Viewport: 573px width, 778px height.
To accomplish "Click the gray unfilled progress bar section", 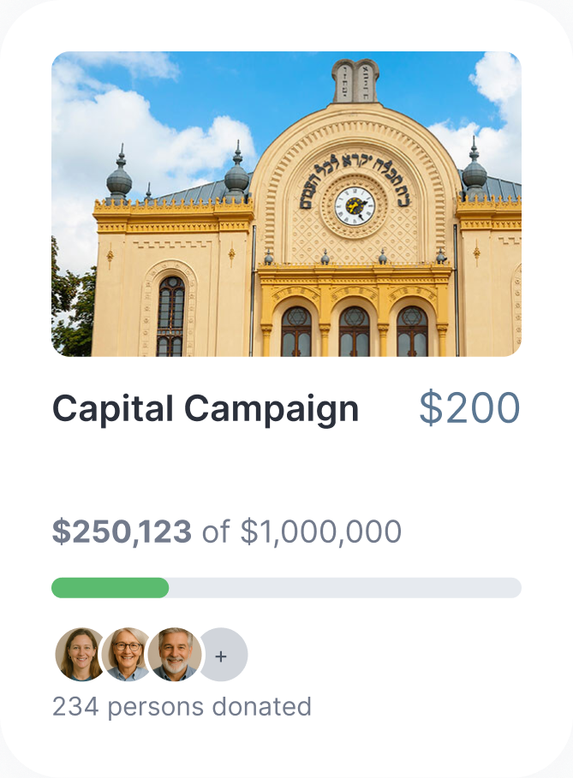I will point(344,588).
